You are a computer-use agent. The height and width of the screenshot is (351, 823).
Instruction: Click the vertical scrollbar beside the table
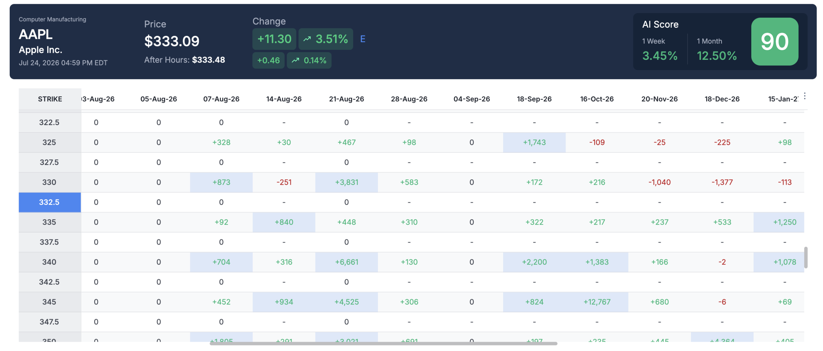[x=806, y=257]
